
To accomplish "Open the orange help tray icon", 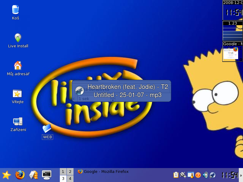I will (198, 175).
